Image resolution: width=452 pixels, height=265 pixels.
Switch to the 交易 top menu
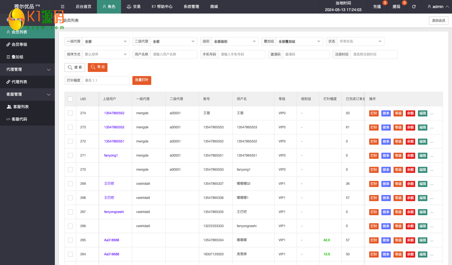click(x=133, y=7)
